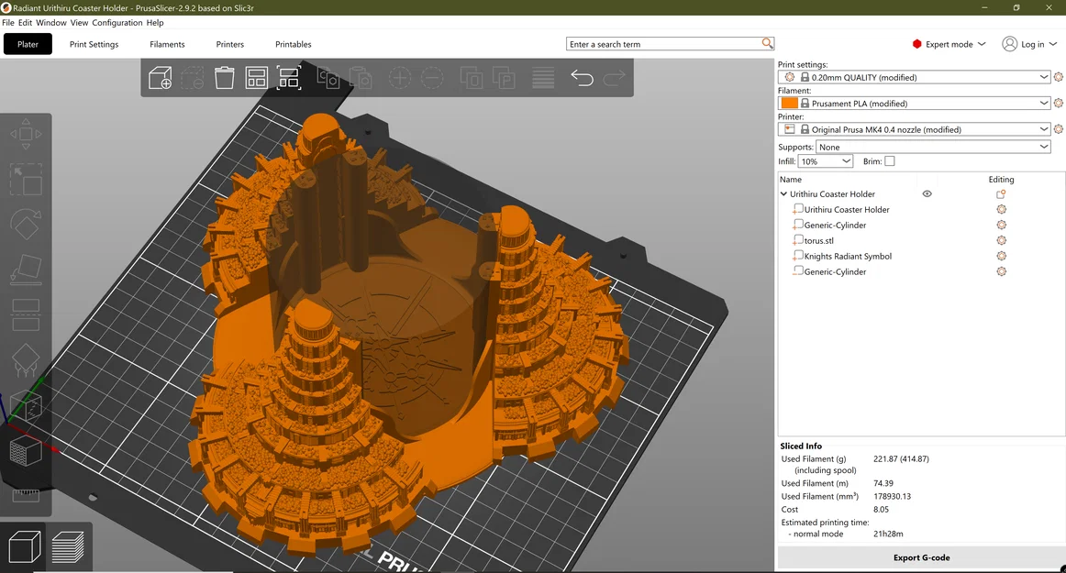Toggle visibility eye for Urithiru Coaster Holder
Screen dimensions: 1066x573
coord(927,194)
